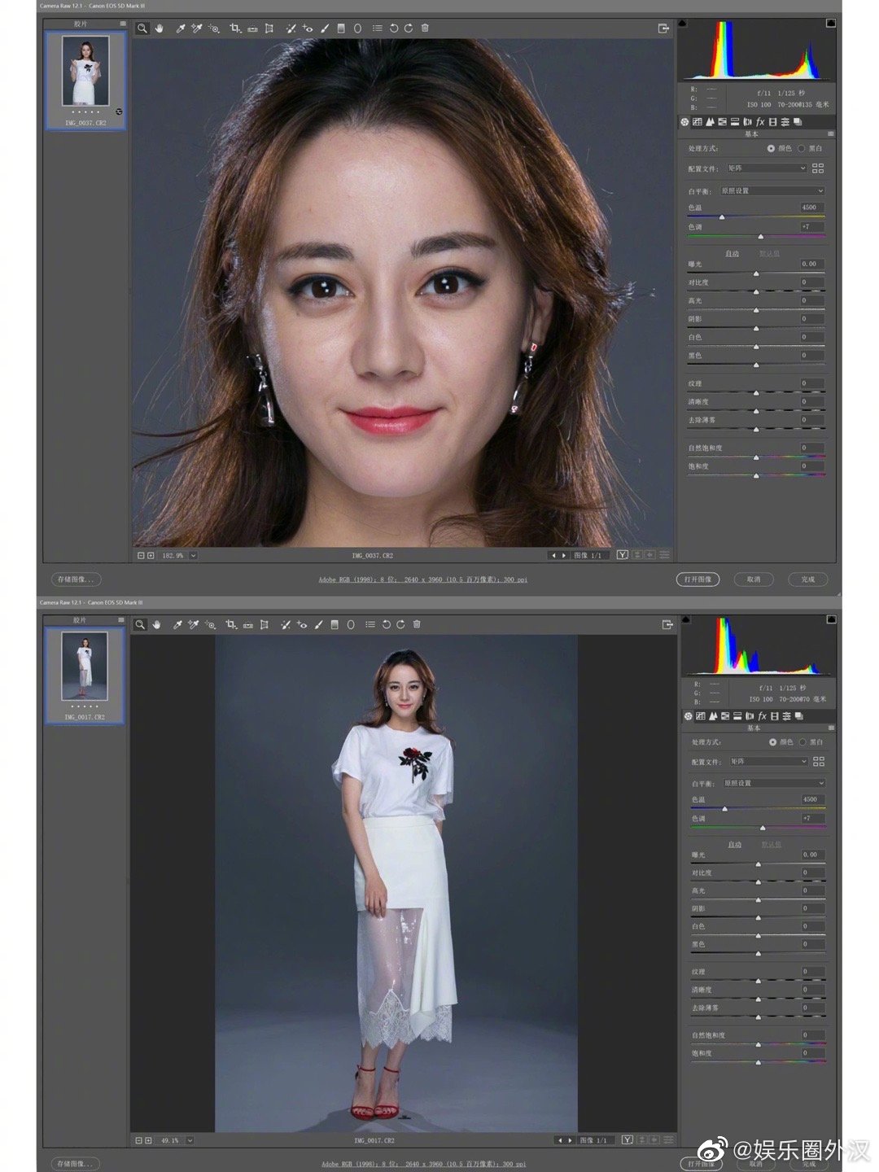Rotate image clockwise in the top window

click(x=408, y=28)
